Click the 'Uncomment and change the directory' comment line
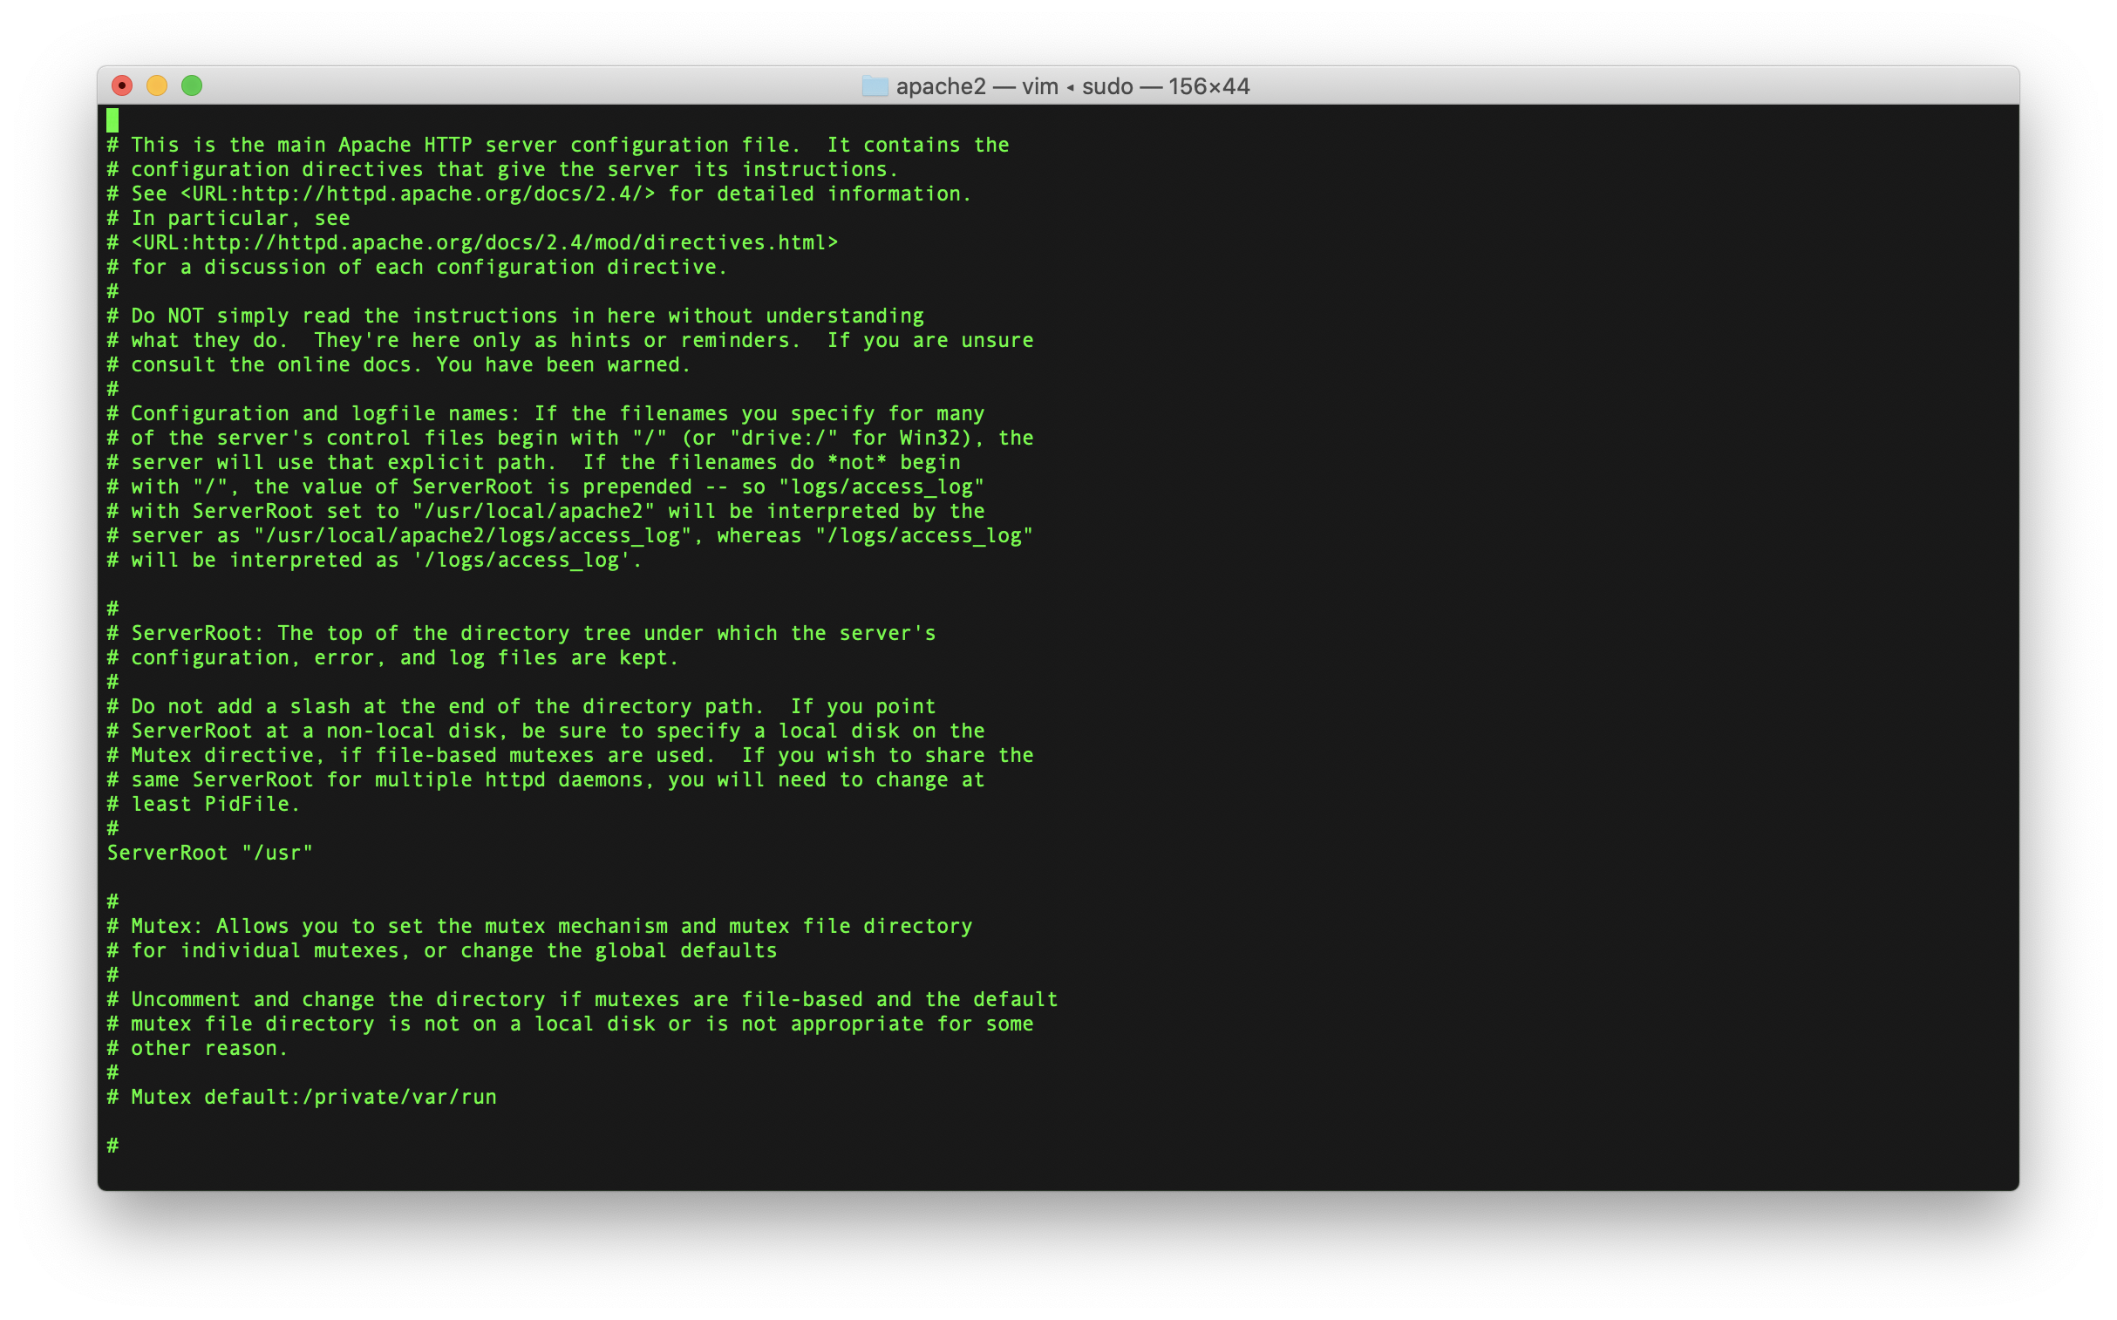Screen dimensions: 2117x1320 (x=582, y=1000)
